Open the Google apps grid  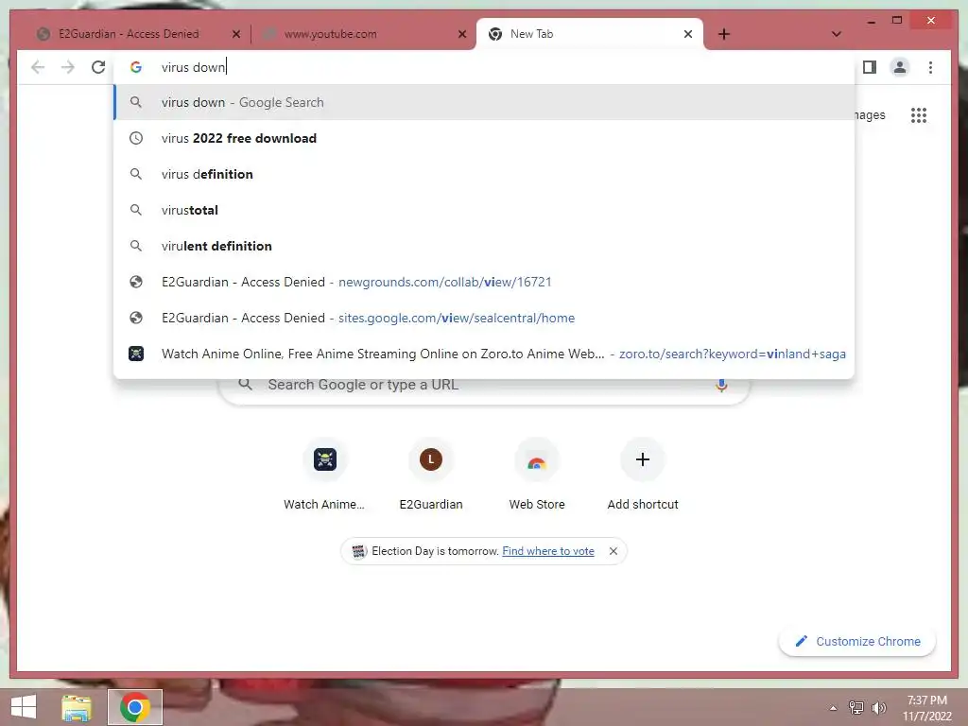click(x=919, y=114)
